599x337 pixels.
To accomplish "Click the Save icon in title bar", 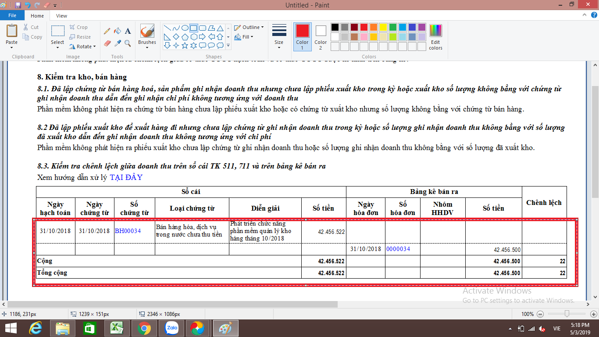I will (x=18, y=5).
